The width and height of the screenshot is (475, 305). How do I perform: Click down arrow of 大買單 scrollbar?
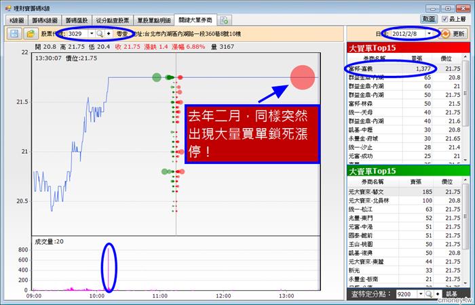tap(465, 160)
